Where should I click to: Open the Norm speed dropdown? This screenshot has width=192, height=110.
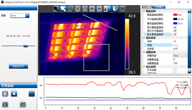click(x=27, y=16)
